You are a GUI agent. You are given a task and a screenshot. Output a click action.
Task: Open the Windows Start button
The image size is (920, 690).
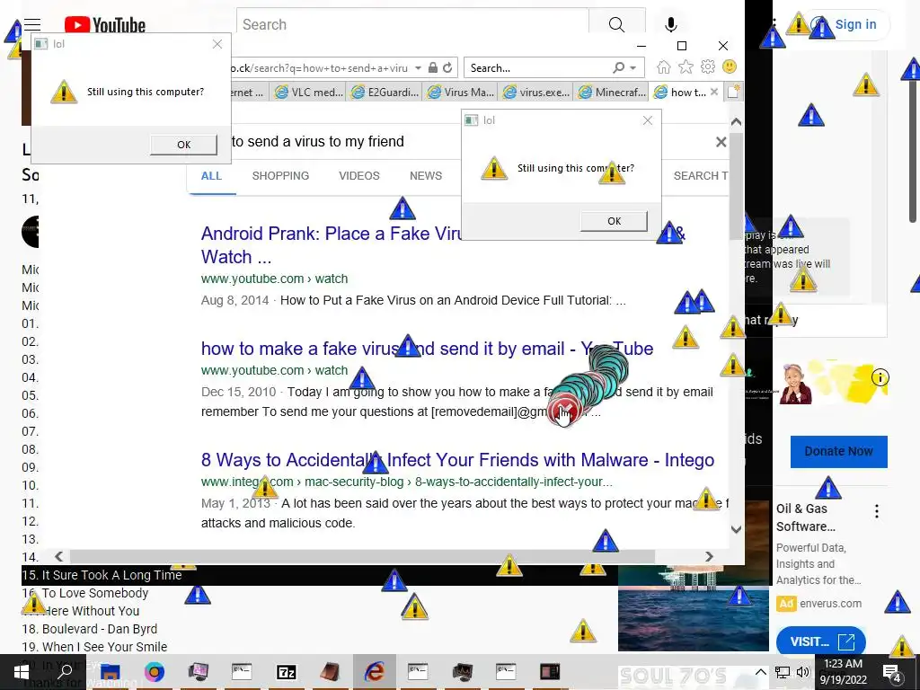[22, 672]
